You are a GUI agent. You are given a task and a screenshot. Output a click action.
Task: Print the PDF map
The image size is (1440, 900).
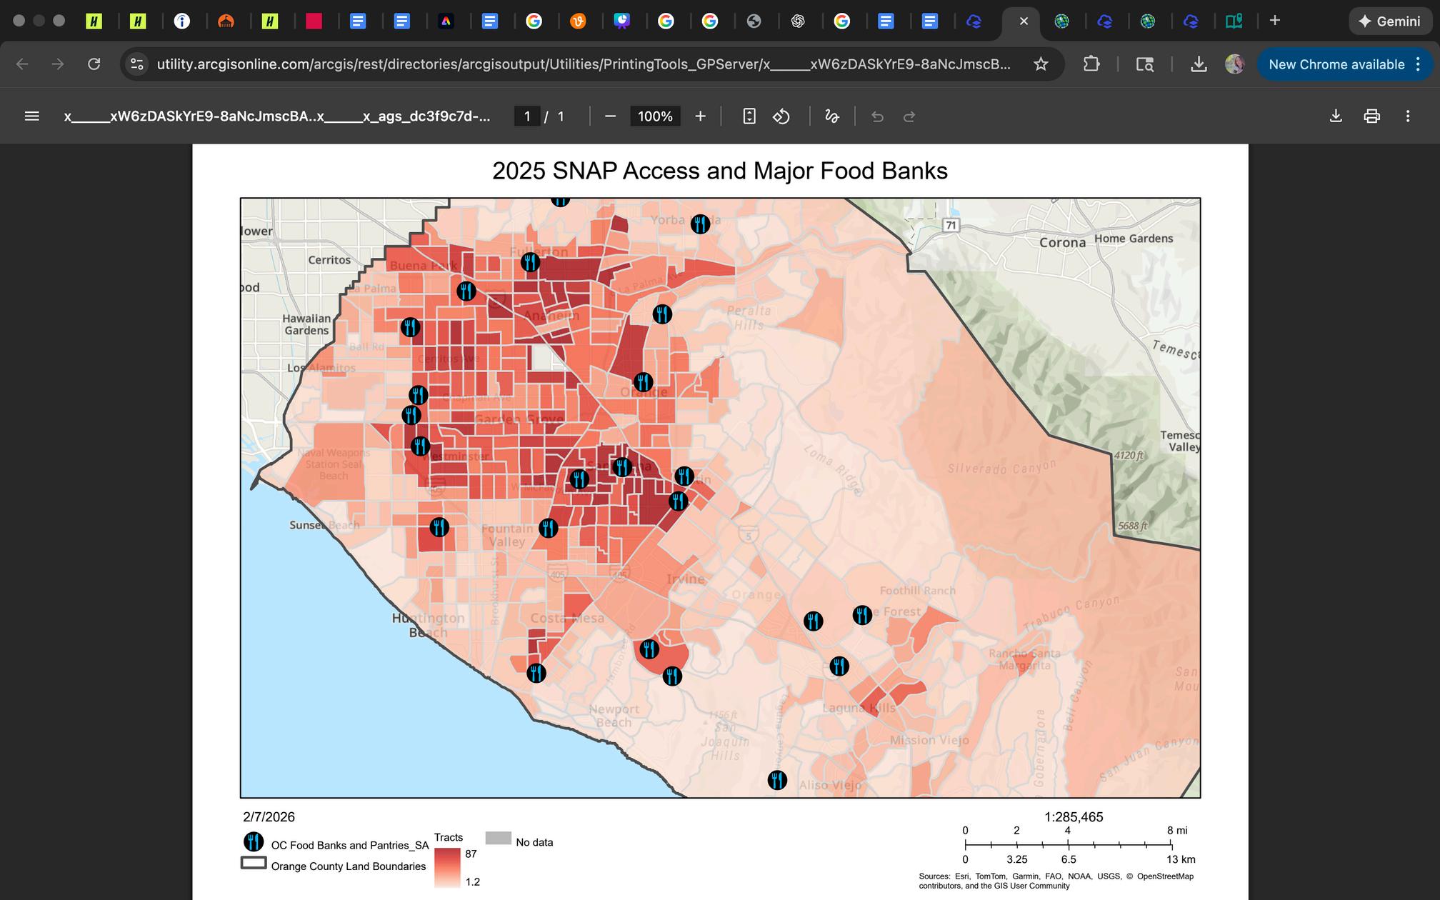point(1371,116)
